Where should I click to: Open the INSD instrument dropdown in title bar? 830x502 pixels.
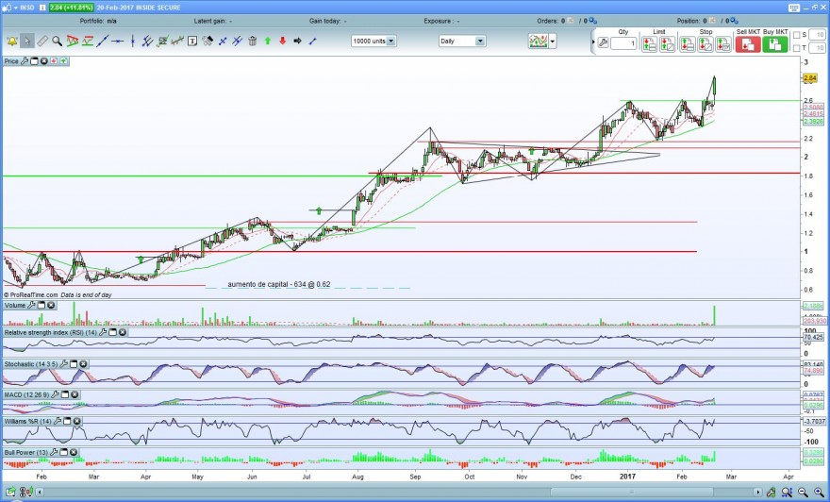pyautogui.click(x=15, y=8)
